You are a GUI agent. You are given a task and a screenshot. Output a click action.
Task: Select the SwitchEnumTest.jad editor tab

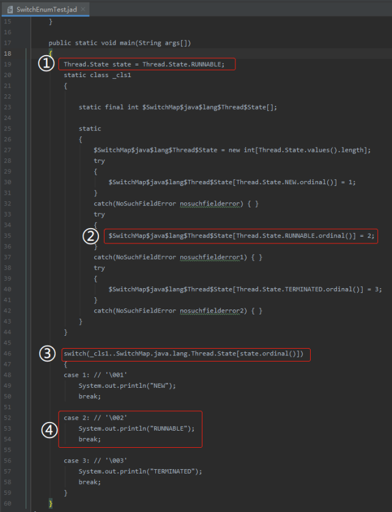(46, 9)
